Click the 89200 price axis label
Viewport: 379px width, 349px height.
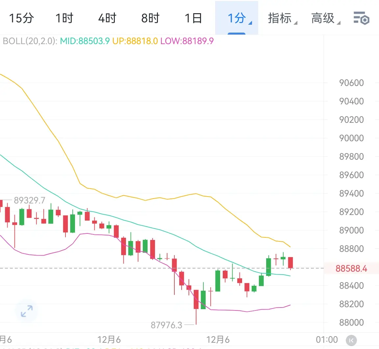(351, 212)
